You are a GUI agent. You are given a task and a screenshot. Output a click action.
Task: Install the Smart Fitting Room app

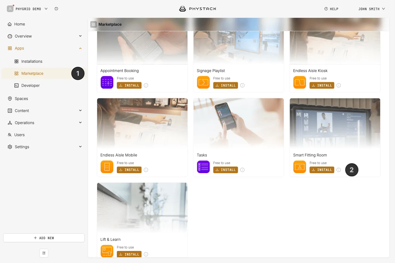click(x=322, y=170)
